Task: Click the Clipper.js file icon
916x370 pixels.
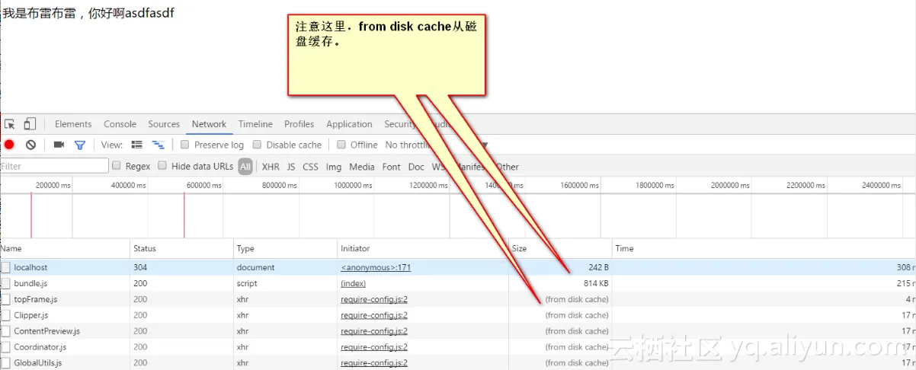Action: tap(6, 315)
